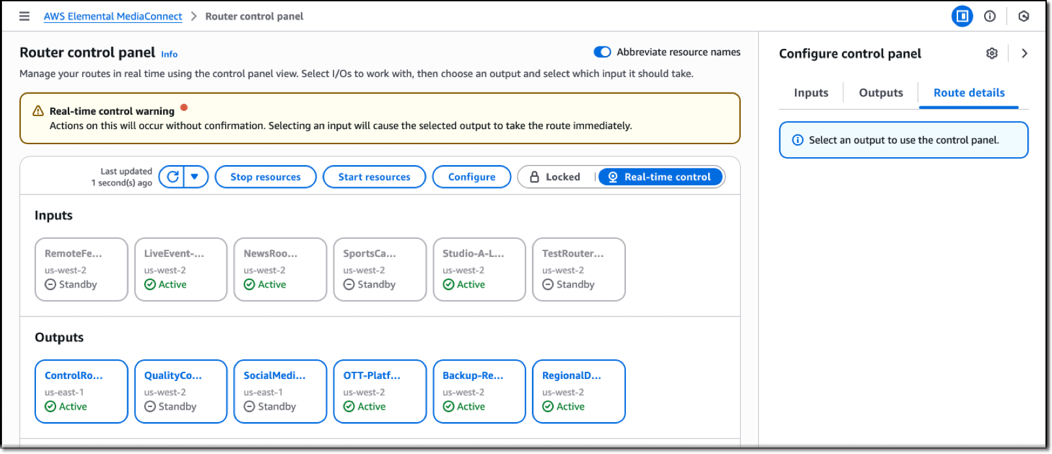Screen dimensions: 1052x454
Task: Click the warning triangle icon in alert
Action: point(38,111)
